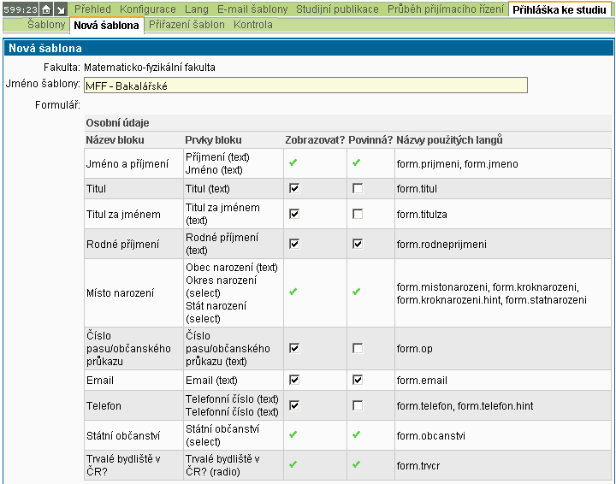
Task: Open Průběh přijímacího řízení section
Action: pyautogui.click(x=445, y=9)
